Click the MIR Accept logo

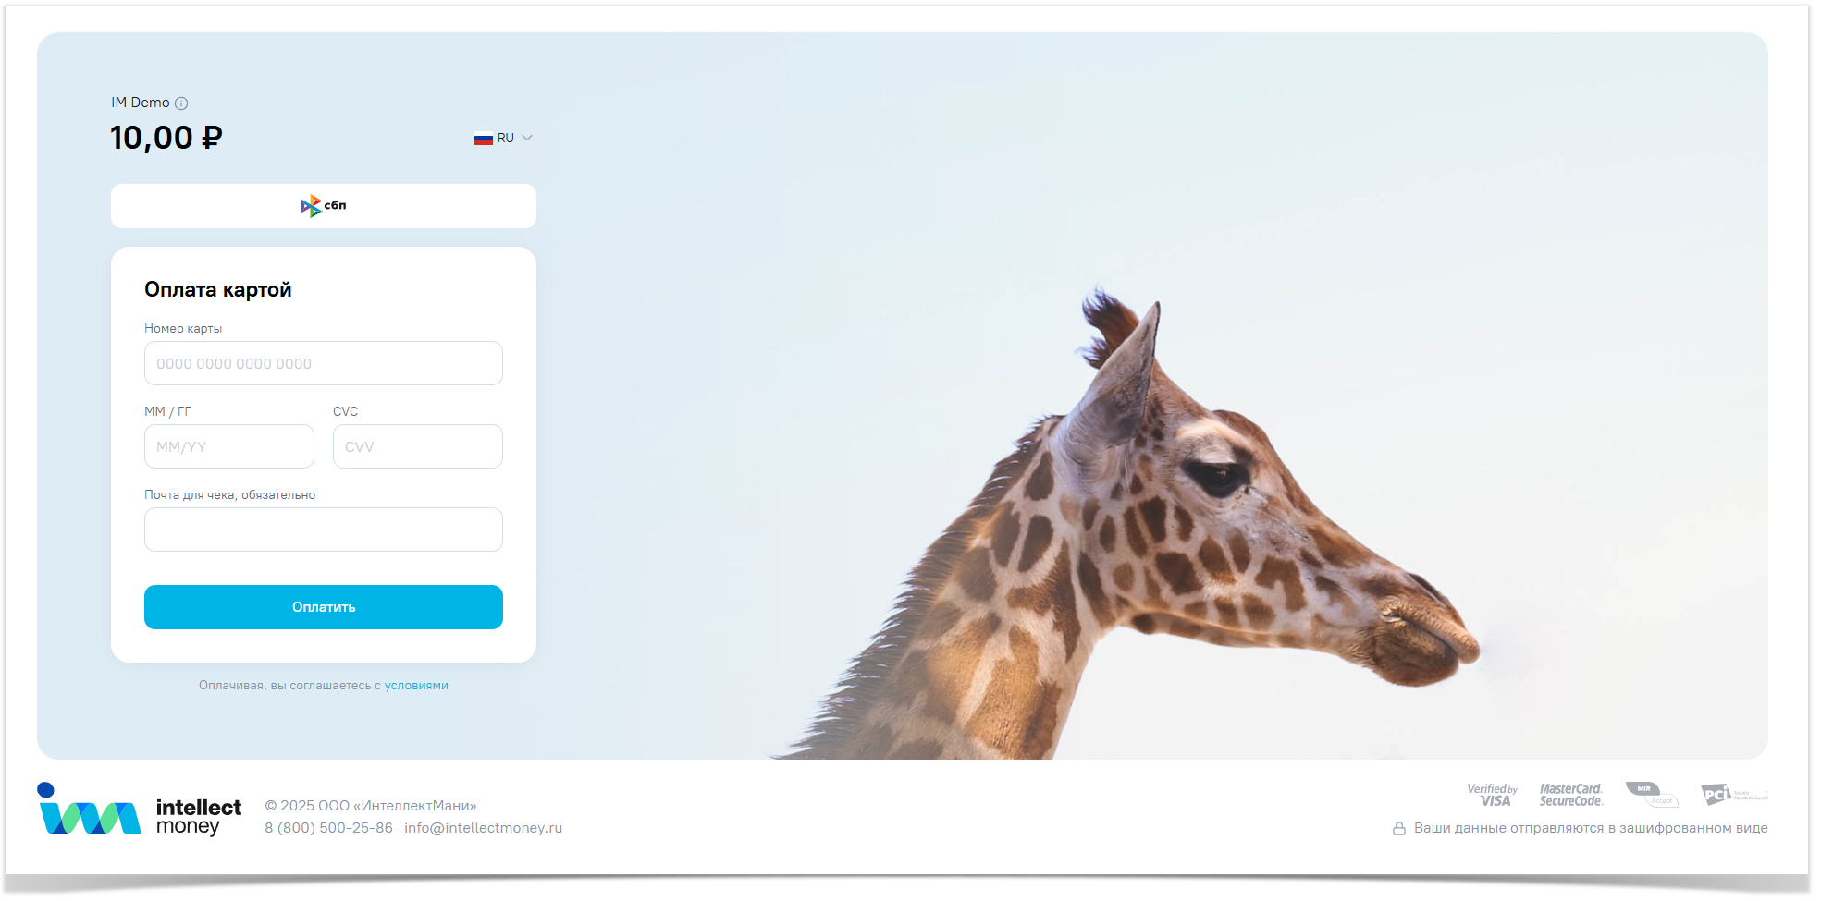[x=1652, y=795]
